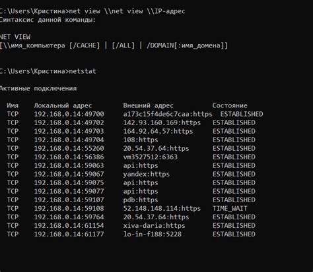Click the vm3527512:6363 external address
Viewport: 313px width, 272px height.
(150, 157)
